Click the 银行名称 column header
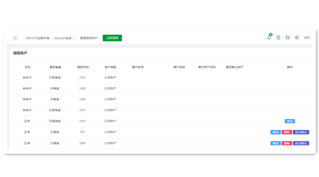Image resolution: width=319 pixels, height=177 pixels. pyautogui.click(x=179, y=67)
